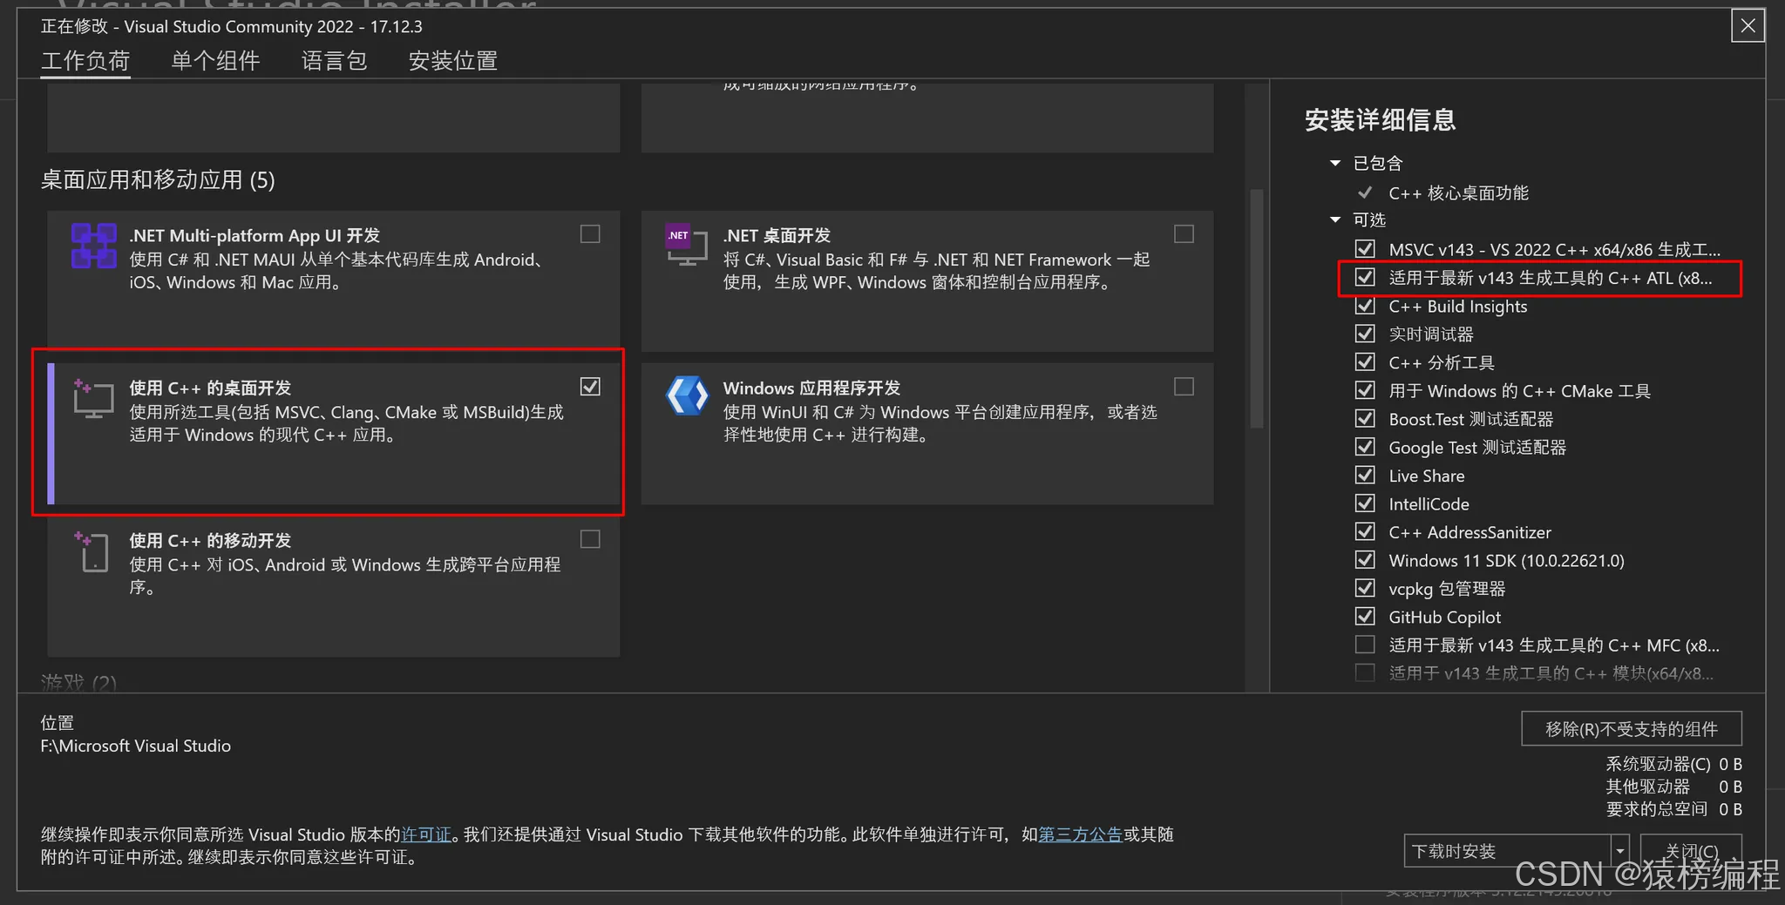Uncheck the C++ CMake tools for Windows

tap(1365, 390)
